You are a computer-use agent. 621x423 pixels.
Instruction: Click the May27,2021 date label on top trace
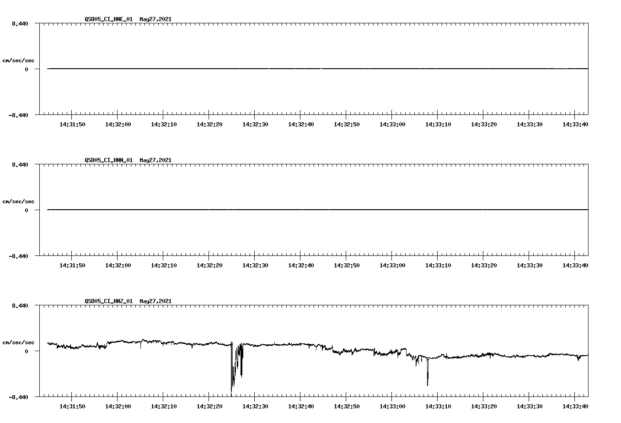coord(155,20)
